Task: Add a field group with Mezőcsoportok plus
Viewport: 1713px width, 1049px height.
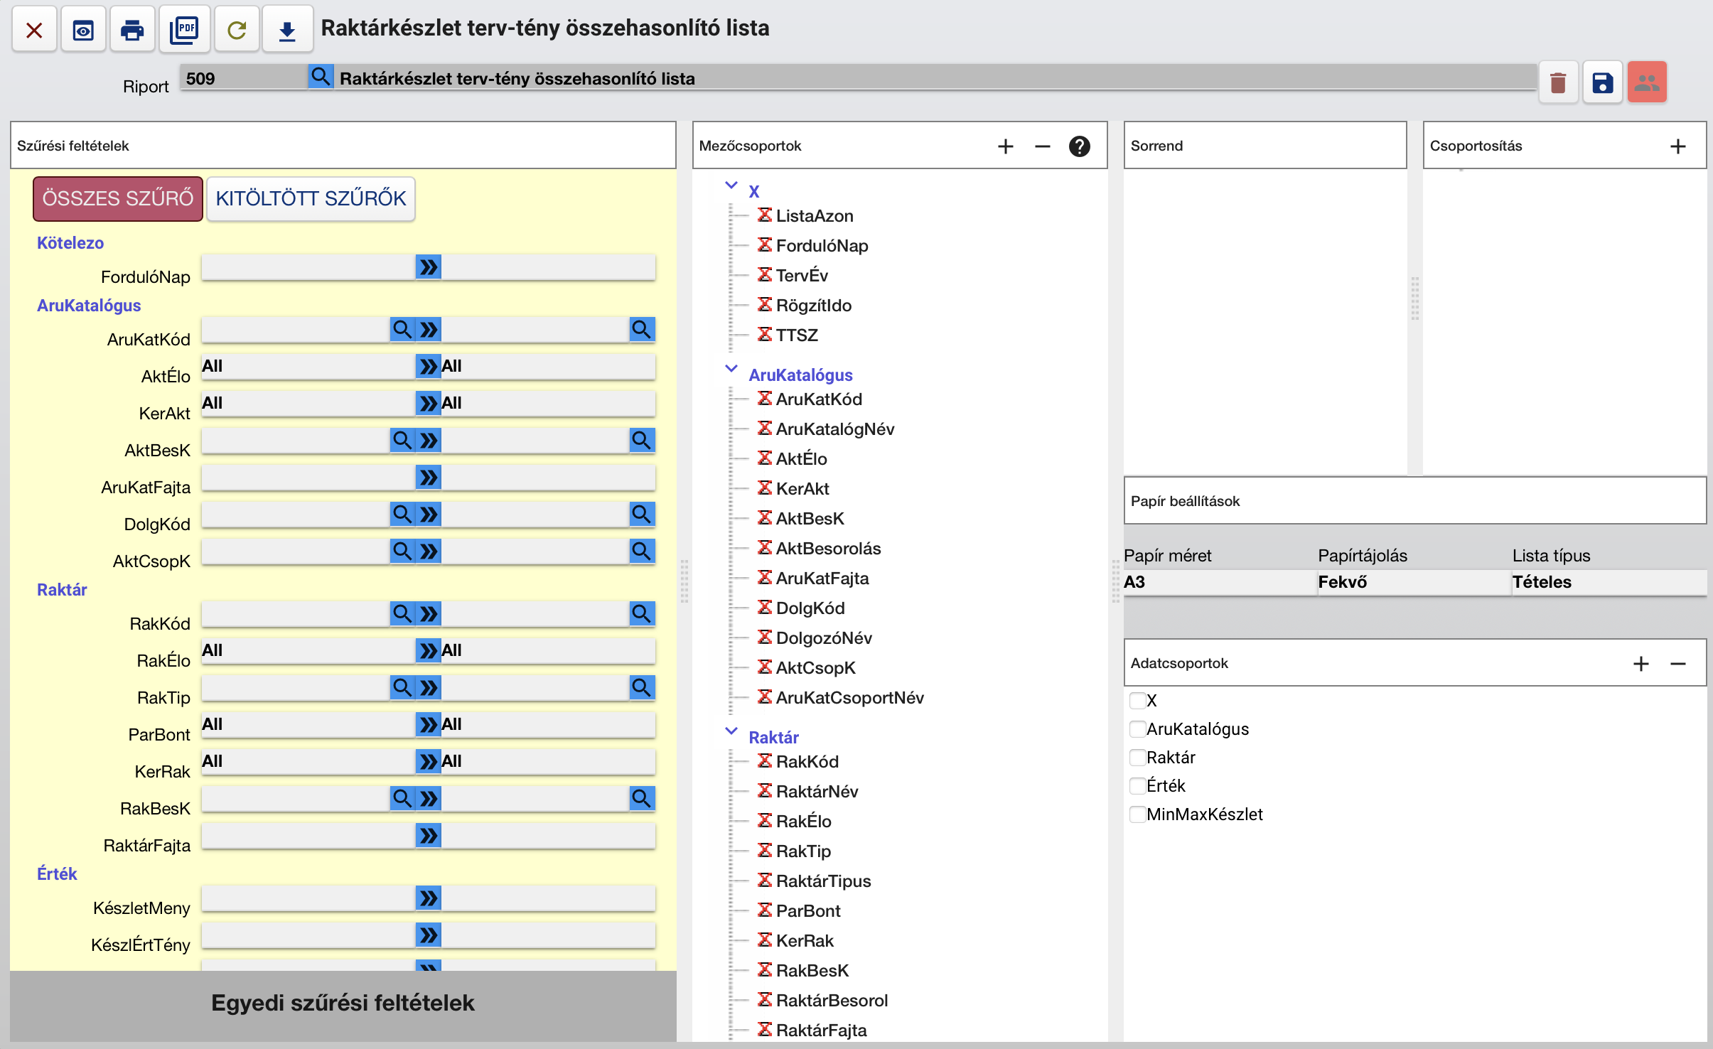Action: pos(1005,146)
